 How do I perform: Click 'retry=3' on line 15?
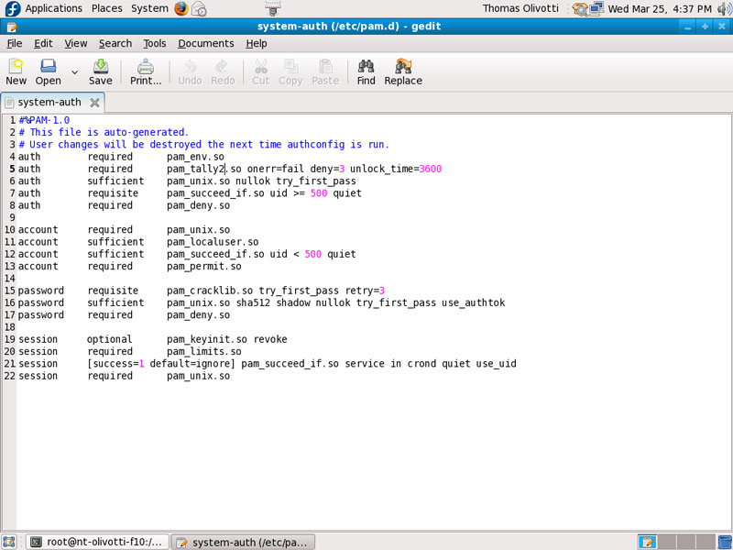[x=365, y=291]
